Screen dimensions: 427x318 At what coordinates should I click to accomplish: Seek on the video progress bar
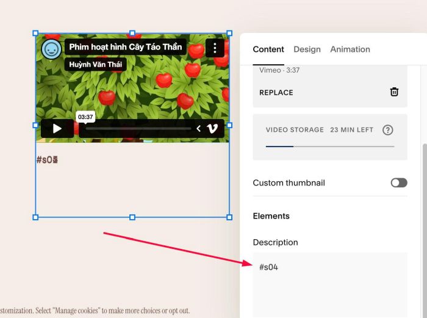[138, 129]
